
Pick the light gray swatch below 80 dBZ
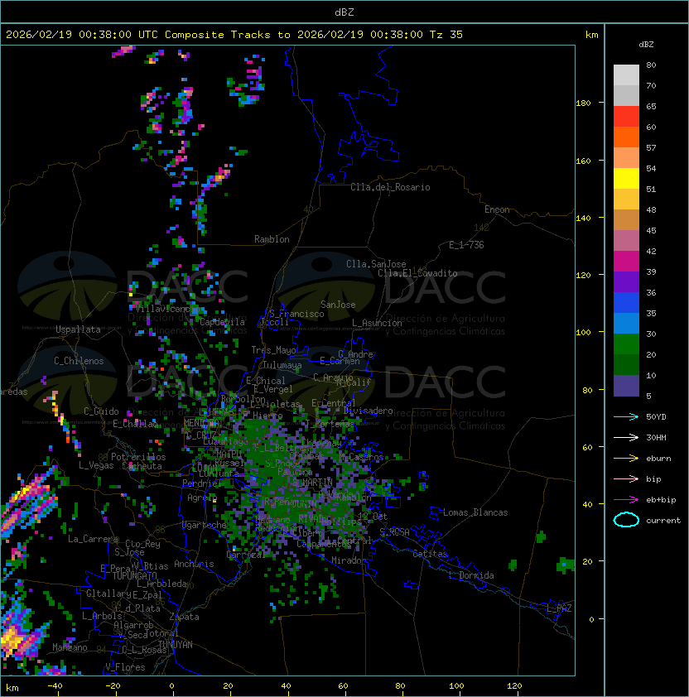click(626, 75)
